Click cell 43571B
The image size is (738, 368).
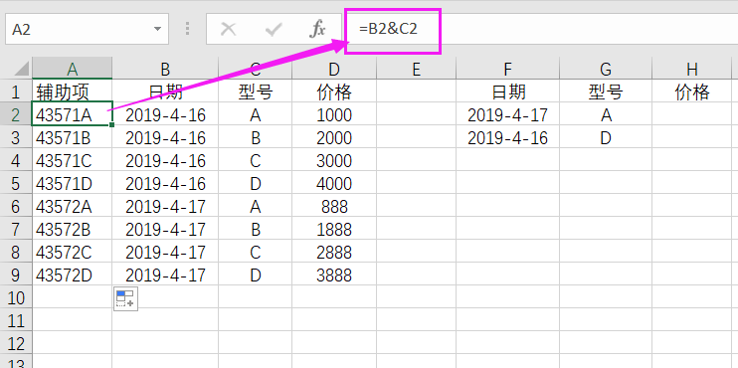coord(72,137)
